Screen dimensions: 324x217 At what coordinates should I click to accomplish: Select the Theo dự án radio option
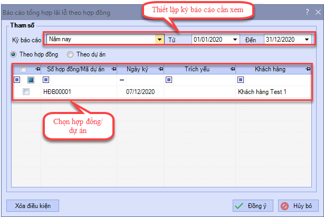click(x=70, y=54)
